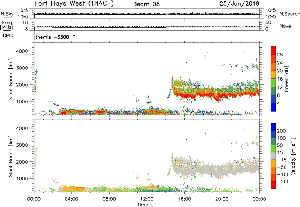The height and width of the screenshot is (207, 300).
Task: Click the '12:00' time axis tick label
Action: click(147, 199)
